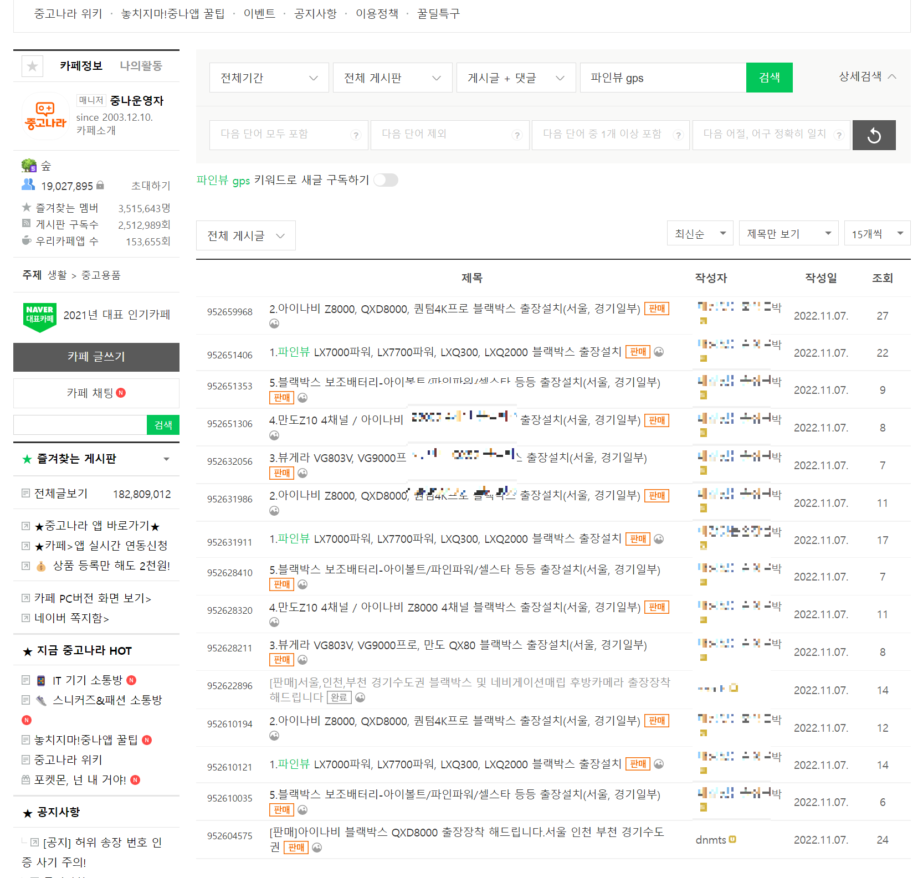
Task: Click the help icon in 다음 단어 중 1개 이상 포함 field
Action: (678, 135)
